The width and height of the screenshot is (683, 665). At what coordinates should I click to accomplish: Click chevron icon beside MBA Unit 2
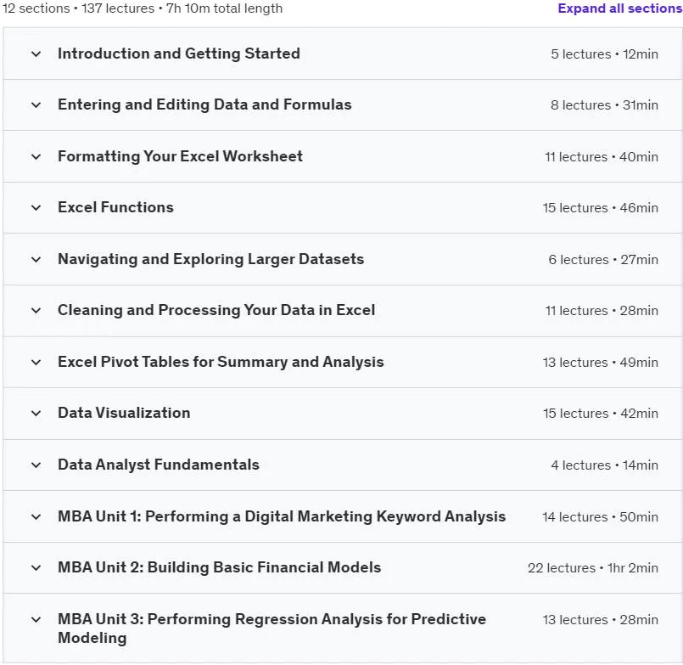click(36, 568)
